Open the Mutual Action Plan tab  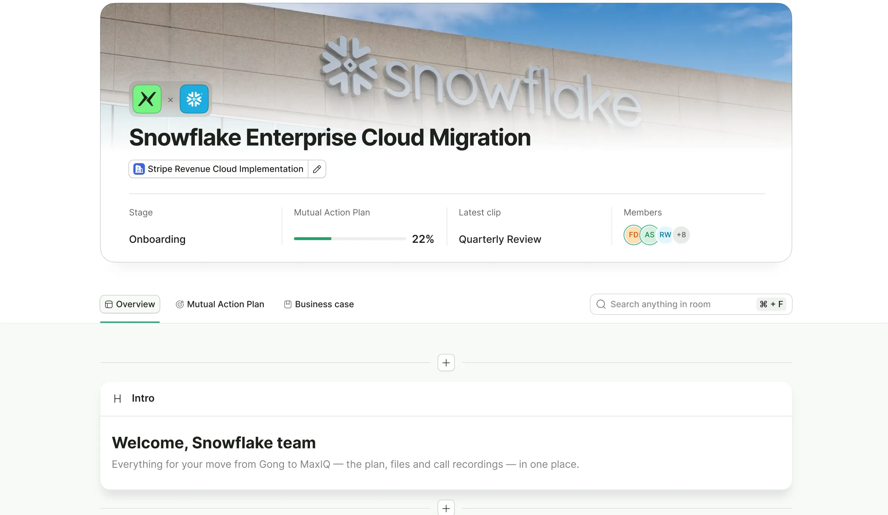(220, 304)
